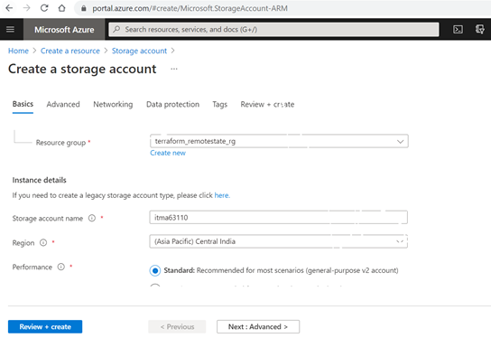Click the 'here' legacy storage link
This screenshot has width=491, height=338.
(221, 195)
